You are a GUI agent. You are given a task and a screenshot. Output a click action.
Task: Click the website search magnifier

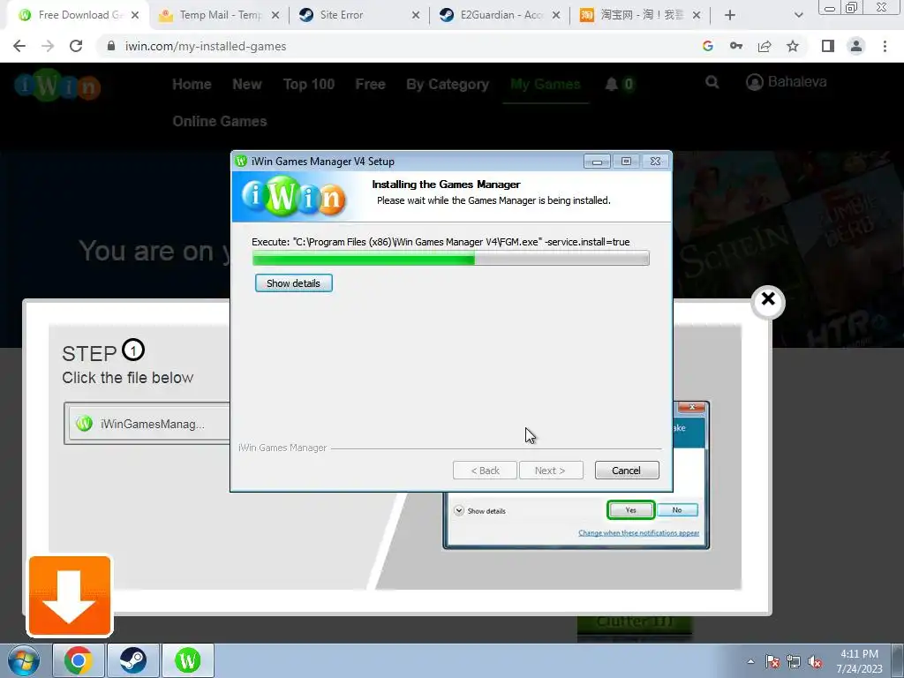click(712, 82)
